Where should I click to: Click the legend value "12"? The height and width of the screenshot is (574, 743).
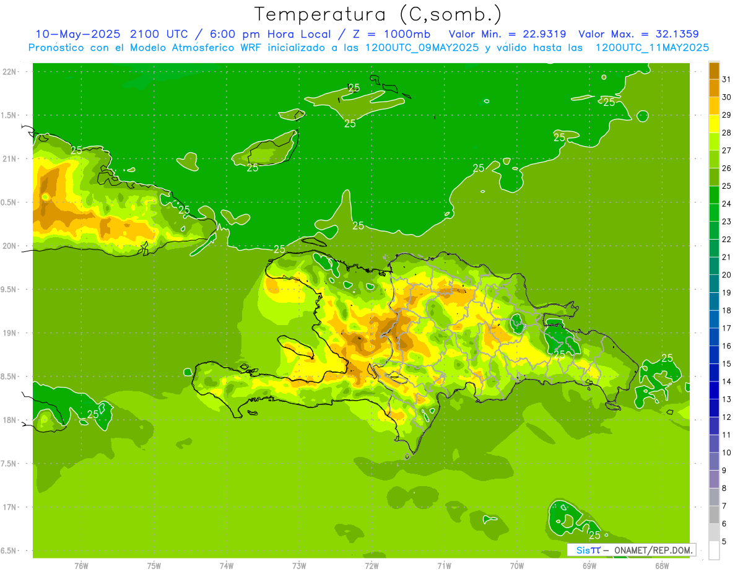tap(727, 417)
